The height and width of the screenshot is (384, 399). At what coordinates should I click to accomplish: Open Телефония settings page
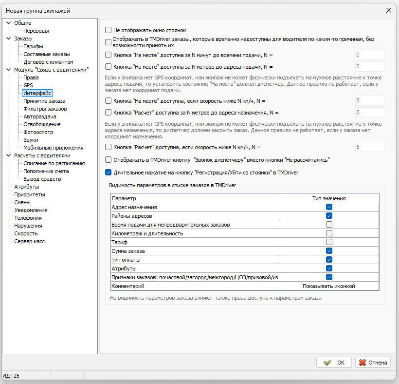28,218
